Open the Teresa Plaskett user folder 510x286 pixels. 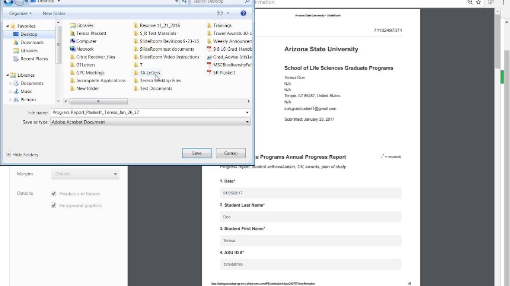pos(88,33)
